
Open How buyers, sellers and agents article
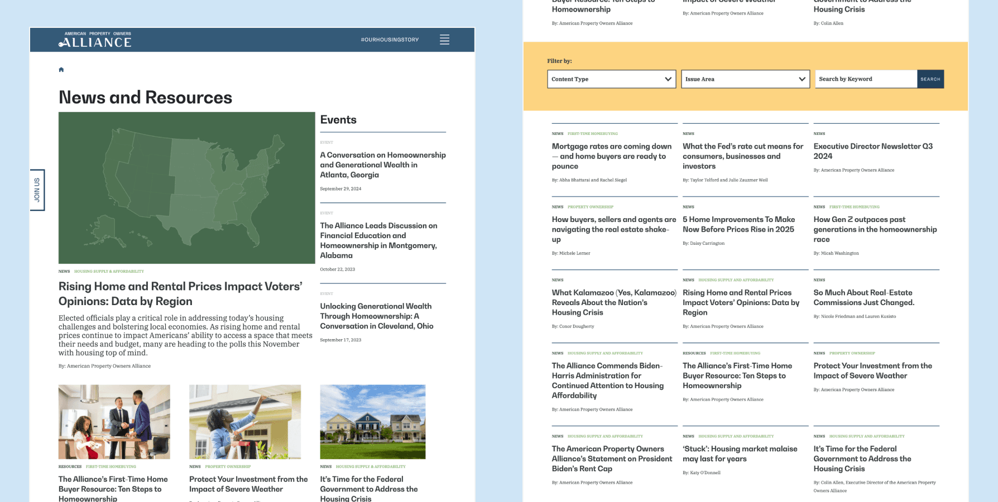click(614, 230)
